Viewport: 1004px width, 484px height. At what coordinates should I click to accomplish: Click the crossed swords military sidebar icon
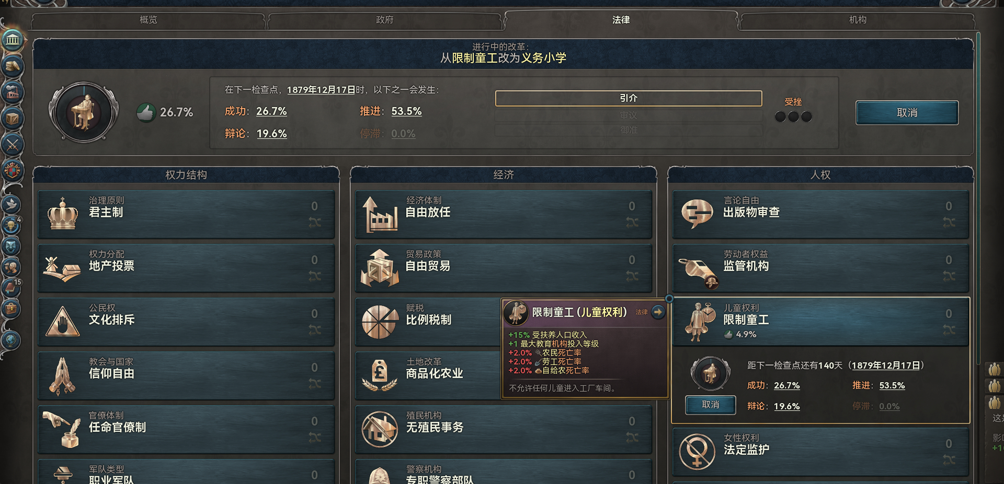click(x=13, y=145)
